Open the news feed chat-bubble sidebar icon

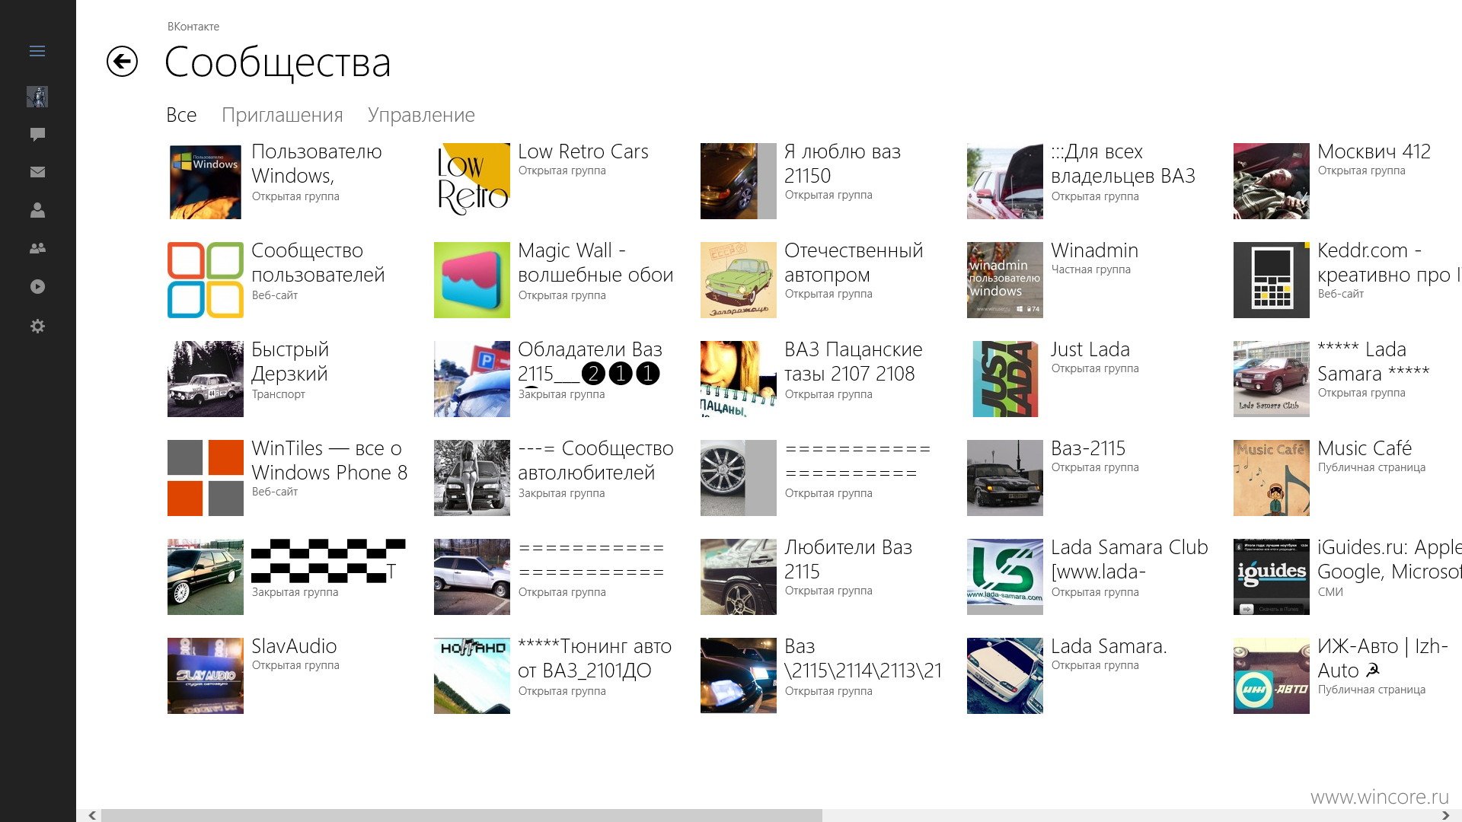pyautogui.click(x=37, y=135)
